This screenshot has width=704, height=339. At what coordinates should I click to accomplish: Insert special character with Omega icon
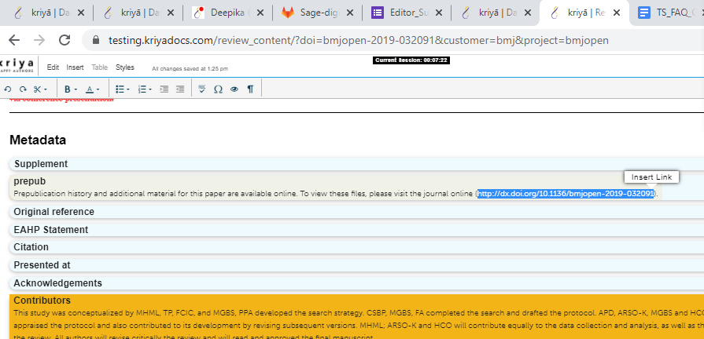218,89
